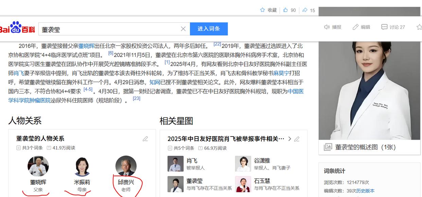
Task: Open citation reference [1]
Action: 167,62
